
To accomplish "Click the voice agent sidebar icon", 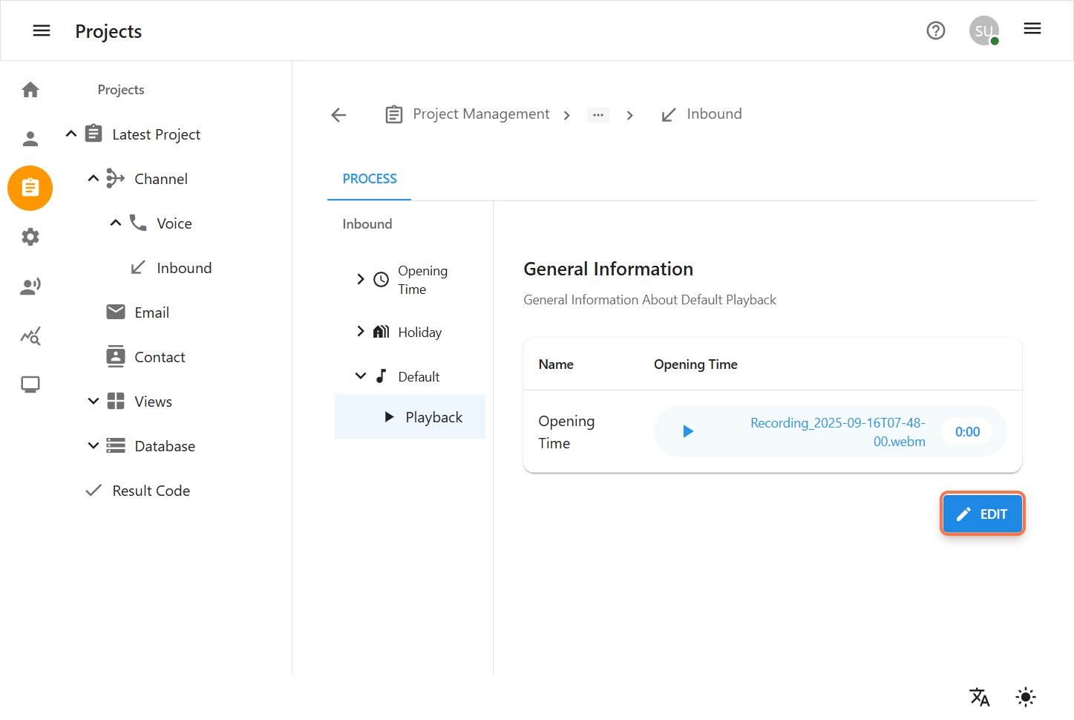I will (x=30, y=287).
